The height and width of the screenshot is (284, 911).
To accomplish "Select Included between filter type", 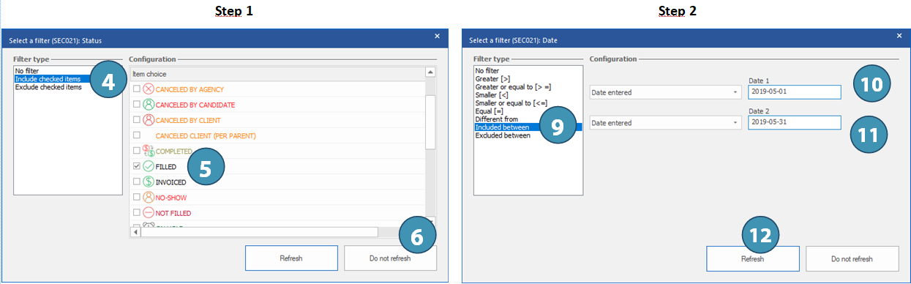I will tap(528, 127).
